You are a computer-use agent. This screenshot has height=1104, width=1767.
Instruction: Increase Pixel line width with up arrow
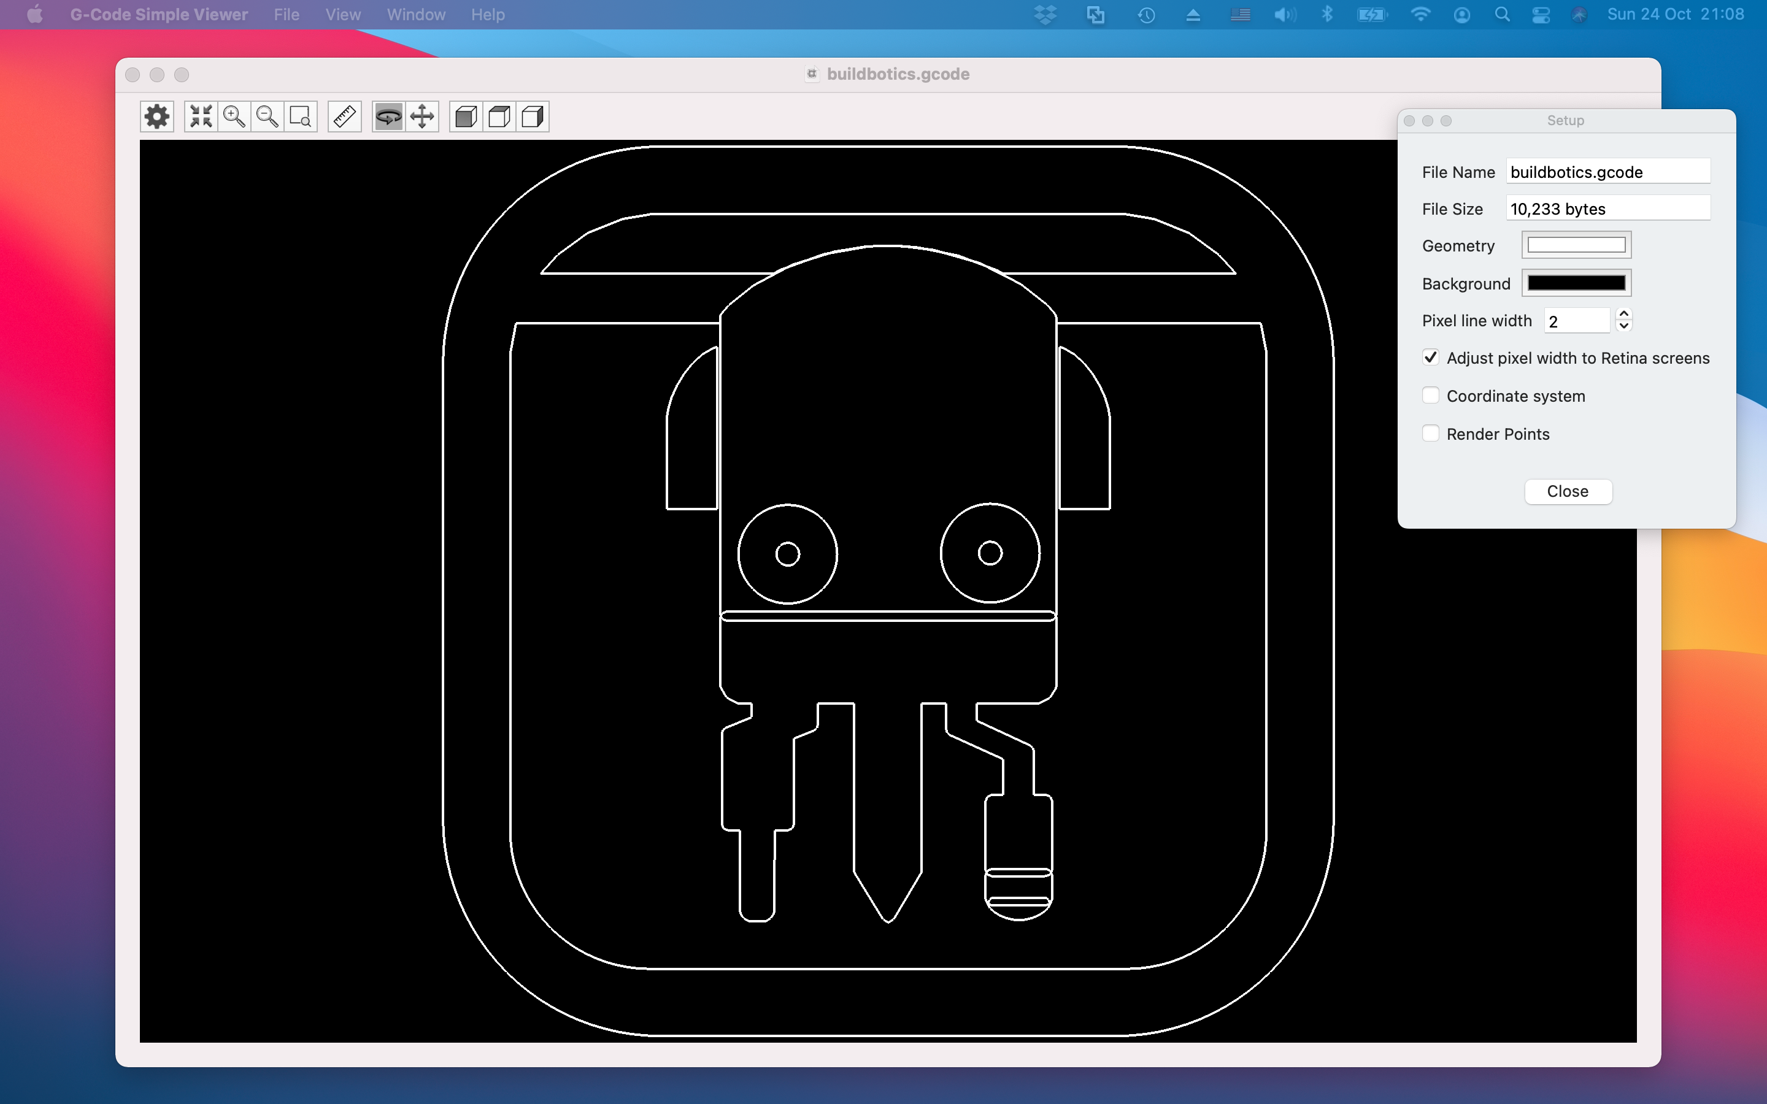[1624, 314]
